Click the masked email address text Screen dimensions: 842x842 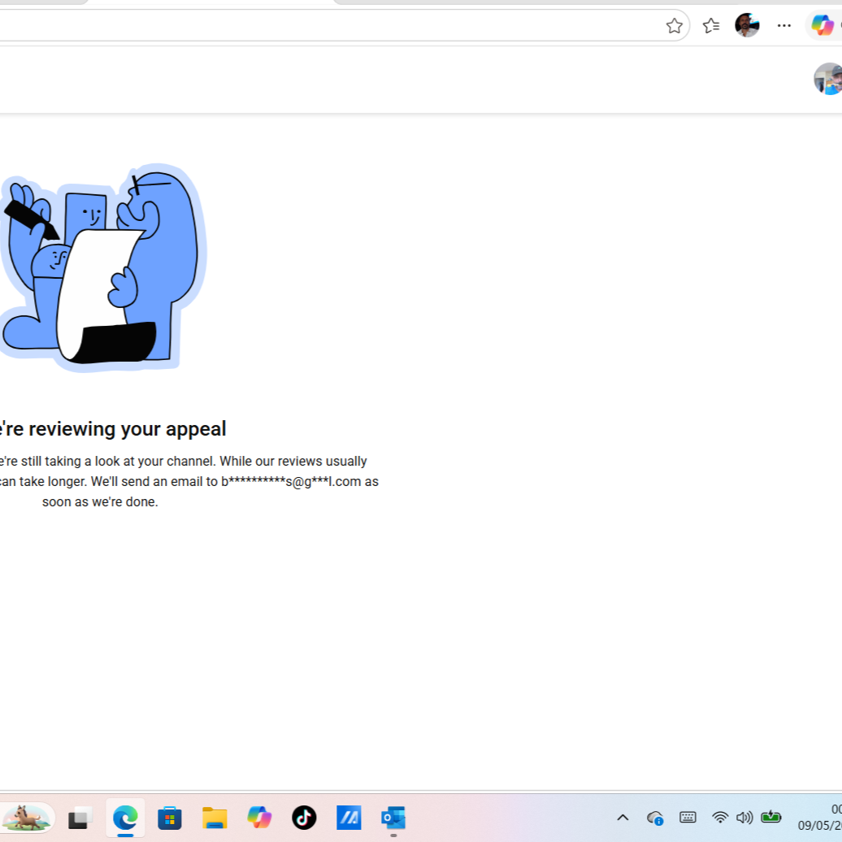pyautogui.click(x=291, y=482)
